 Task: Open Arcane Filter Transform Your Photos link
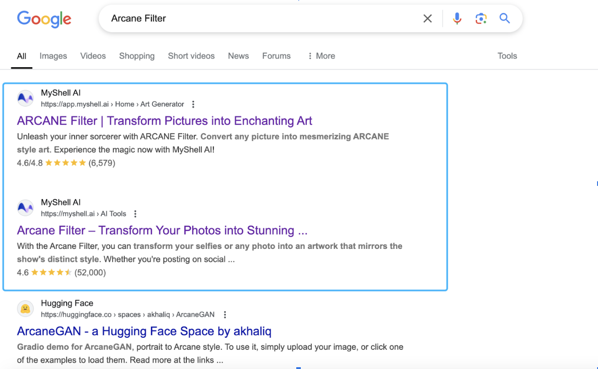pos(162,231)
